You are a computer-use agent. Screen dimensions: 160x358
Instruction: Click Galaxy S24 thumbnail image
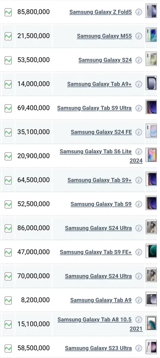tap(151, 59)
